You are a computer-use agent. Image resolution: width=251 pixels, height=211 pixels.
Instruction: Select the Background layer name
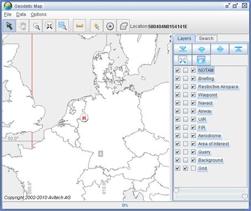211,160
